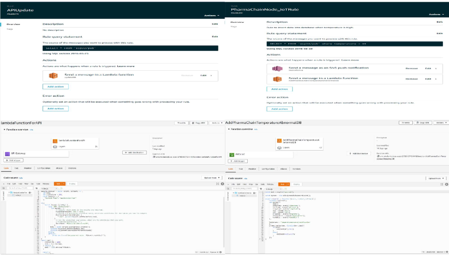Edit the Description in PharmaChainNode_IoTRule
Image resolution: width=449 pixels, height=255 pixels.
pos(440,22)
